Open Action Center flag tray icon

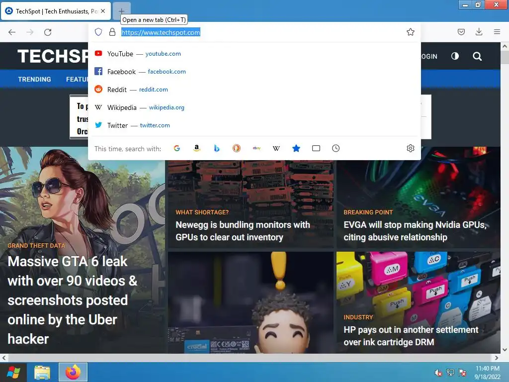[x=462, y=373]
